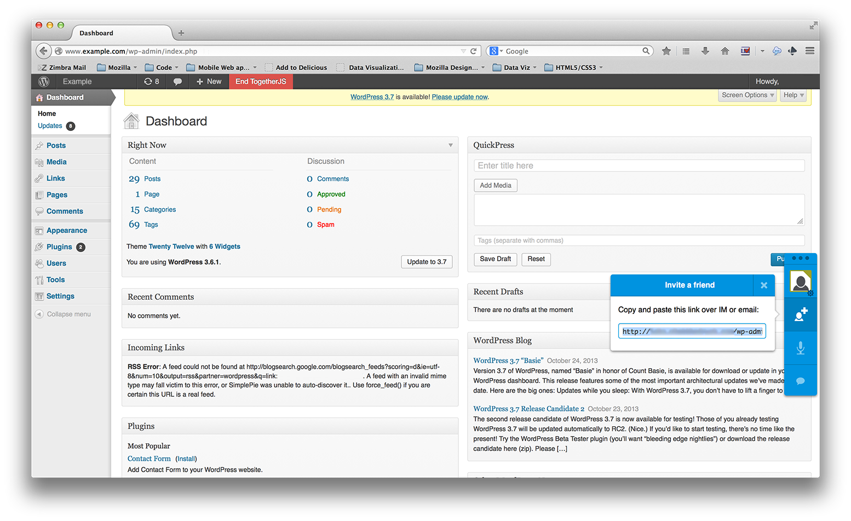851x521 pixels.
Task: Go to browser home page icon
Action: coord(725,51)
